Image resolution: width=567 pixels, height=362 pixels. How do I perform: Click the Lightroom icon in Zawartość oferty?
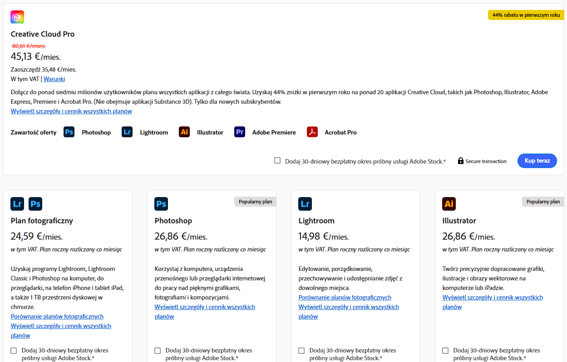click(127, 132)
